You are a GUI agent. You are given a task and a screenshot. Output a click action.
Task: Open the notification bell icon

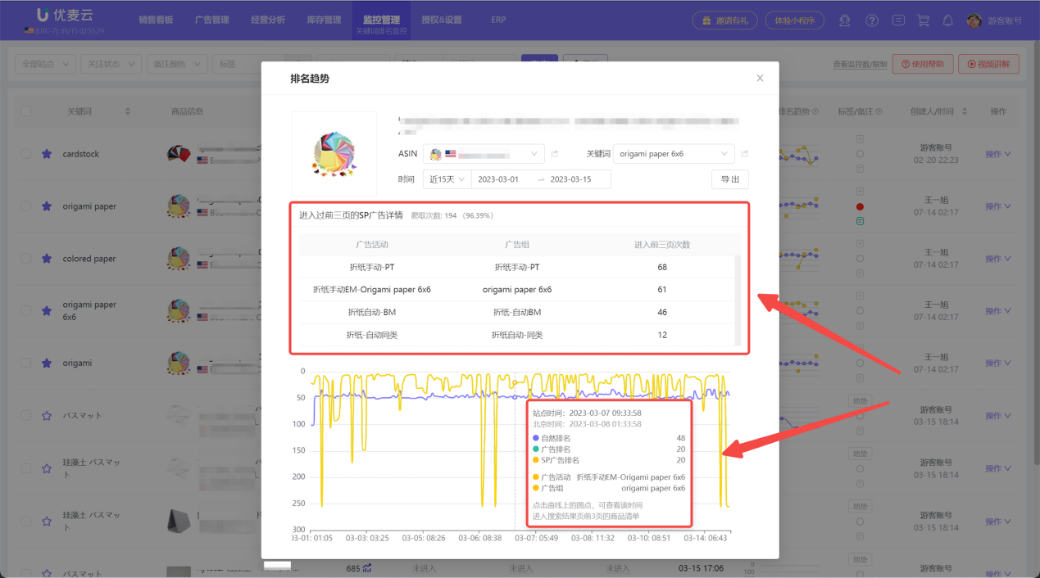(x=947, y=20)
